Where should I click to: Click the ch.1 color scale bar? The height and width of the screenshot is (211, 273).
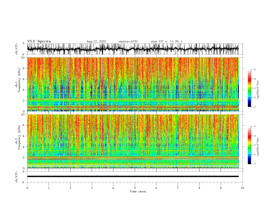point(249,88)
